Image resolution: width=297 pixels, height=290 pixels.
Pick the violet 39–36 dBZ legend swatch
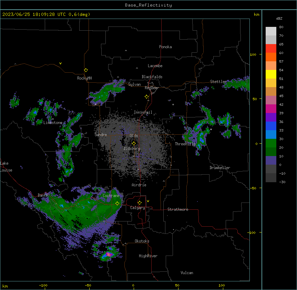(271, 117)
